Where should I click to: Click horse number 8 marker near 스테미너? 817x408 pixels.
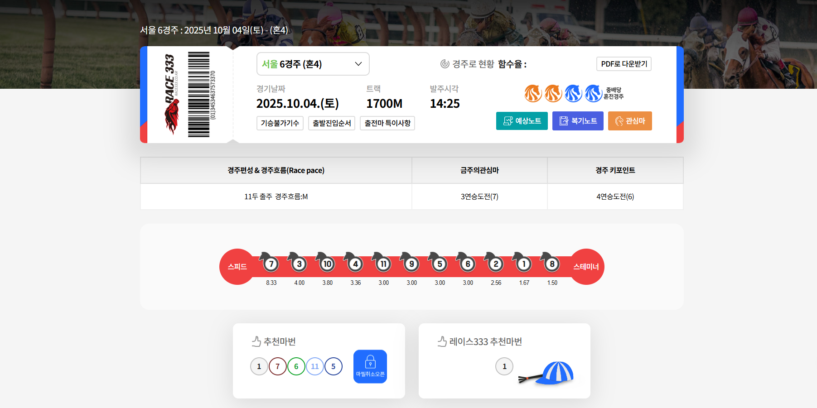click(551, 264)
